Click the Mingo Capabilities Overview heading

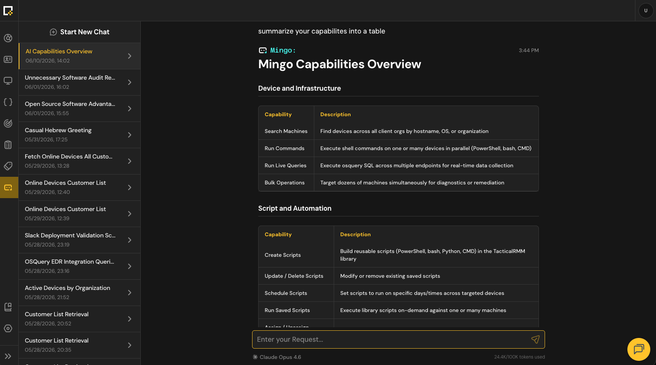pyautogui.click(x=339, y=64)
